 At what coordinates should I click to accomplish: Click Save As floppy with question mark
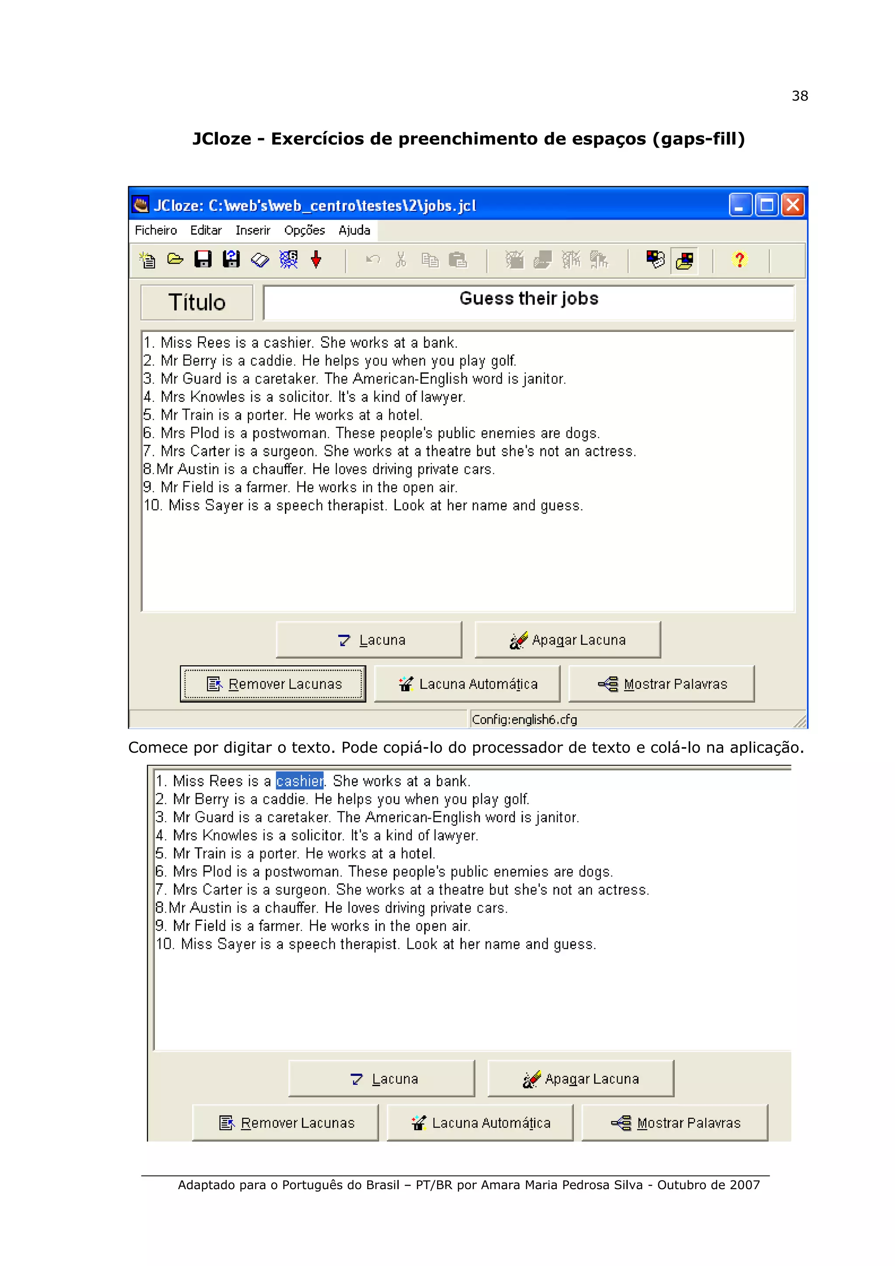(231, 259)
